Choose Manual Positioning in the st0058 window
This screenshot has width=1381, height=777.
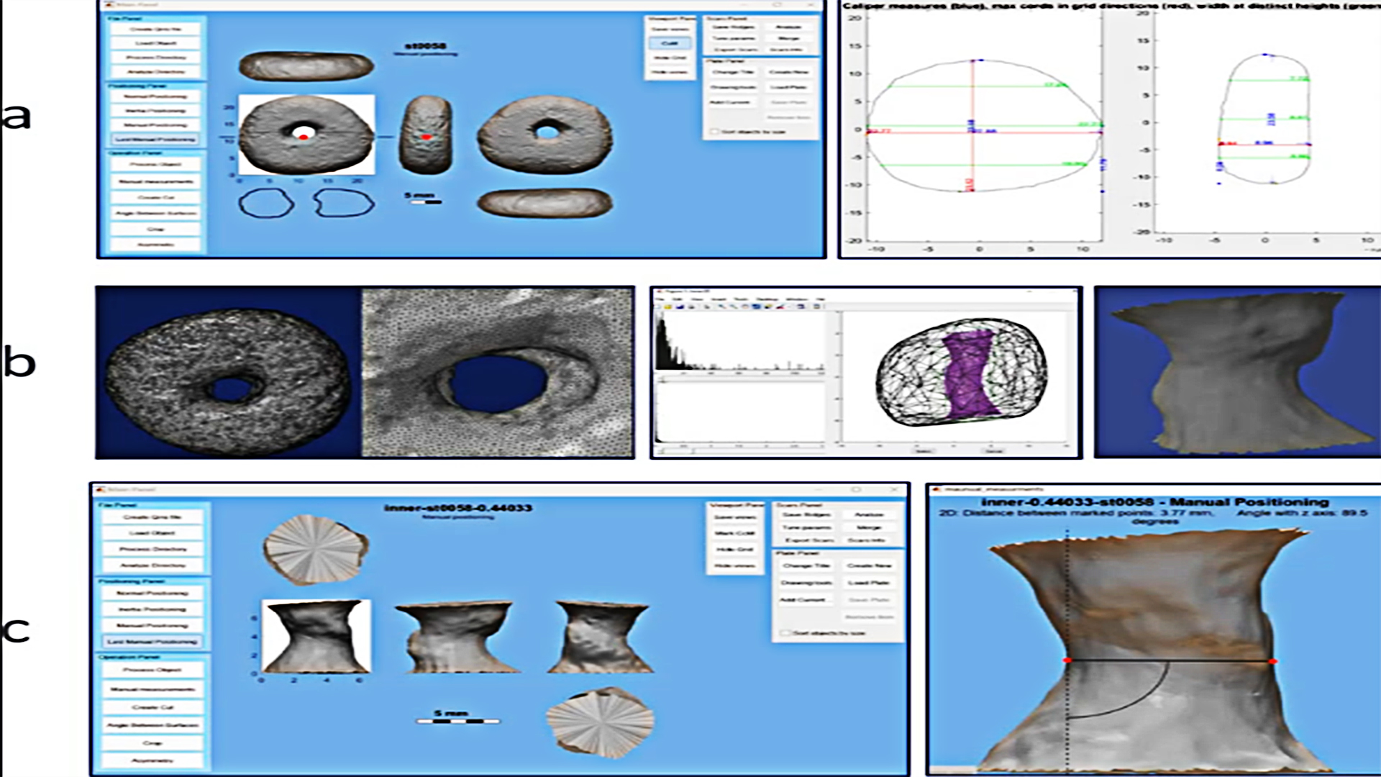point(155,125)
